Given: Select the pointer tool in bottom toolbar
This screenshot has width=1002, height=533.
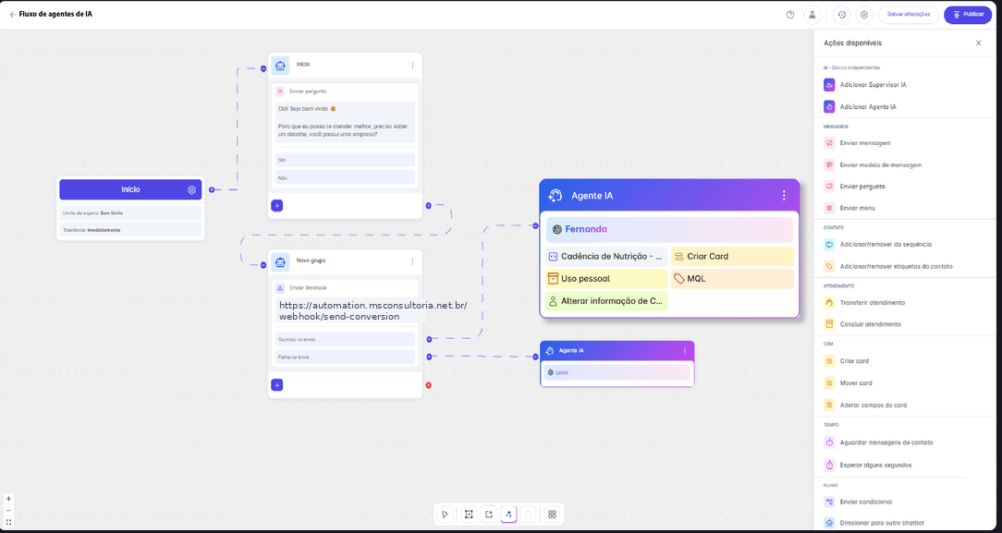Looking at the screenshot, I should coord(446,514).
